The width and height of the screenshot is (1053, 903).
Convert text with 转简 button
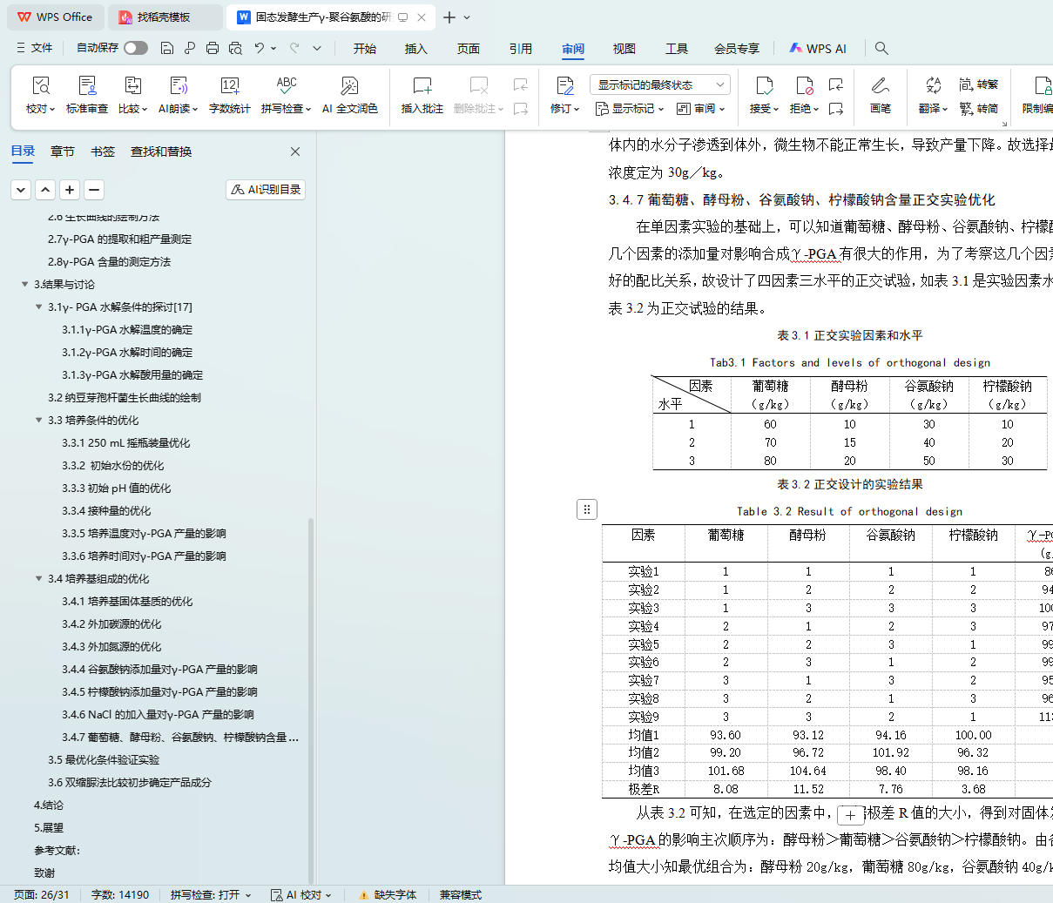pyautogui.click(x=979, y=109)
